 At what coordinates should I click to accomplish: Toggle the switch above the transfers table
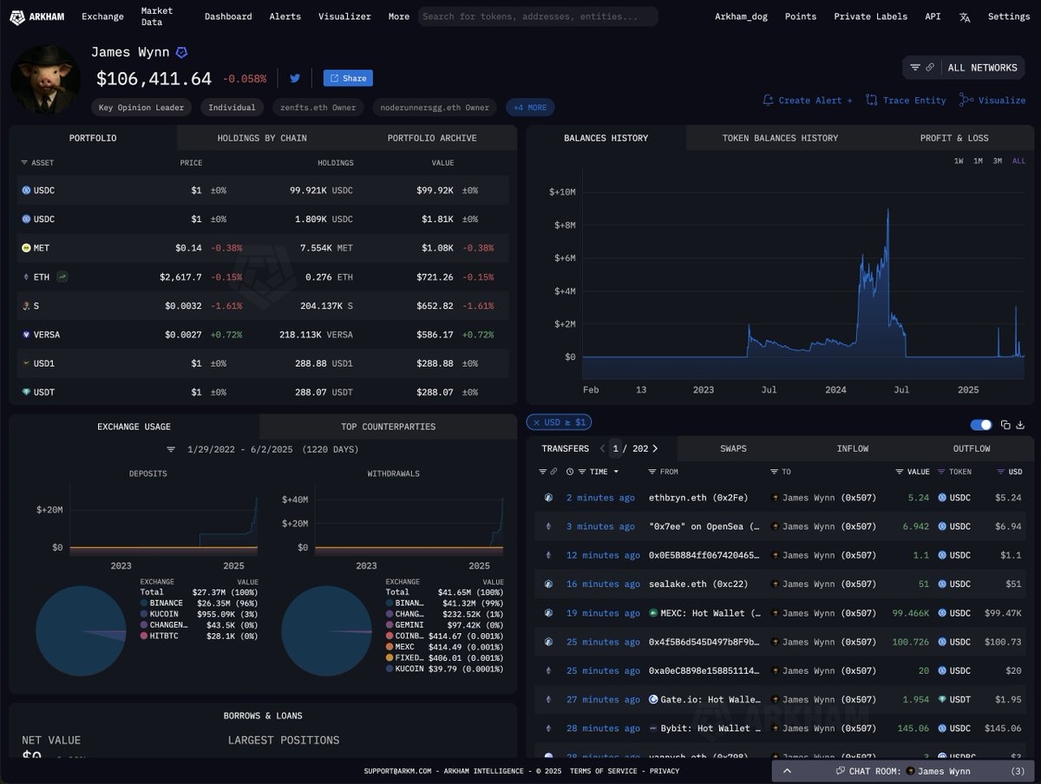pyautogui.click(x=981, y=425)
